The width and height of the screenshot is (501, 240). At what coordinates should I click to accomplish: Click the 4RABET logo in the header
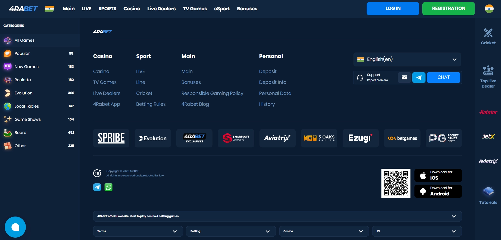click(23, 9)
